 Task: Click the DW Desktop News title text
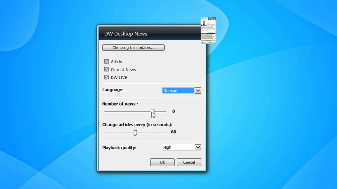126,34
